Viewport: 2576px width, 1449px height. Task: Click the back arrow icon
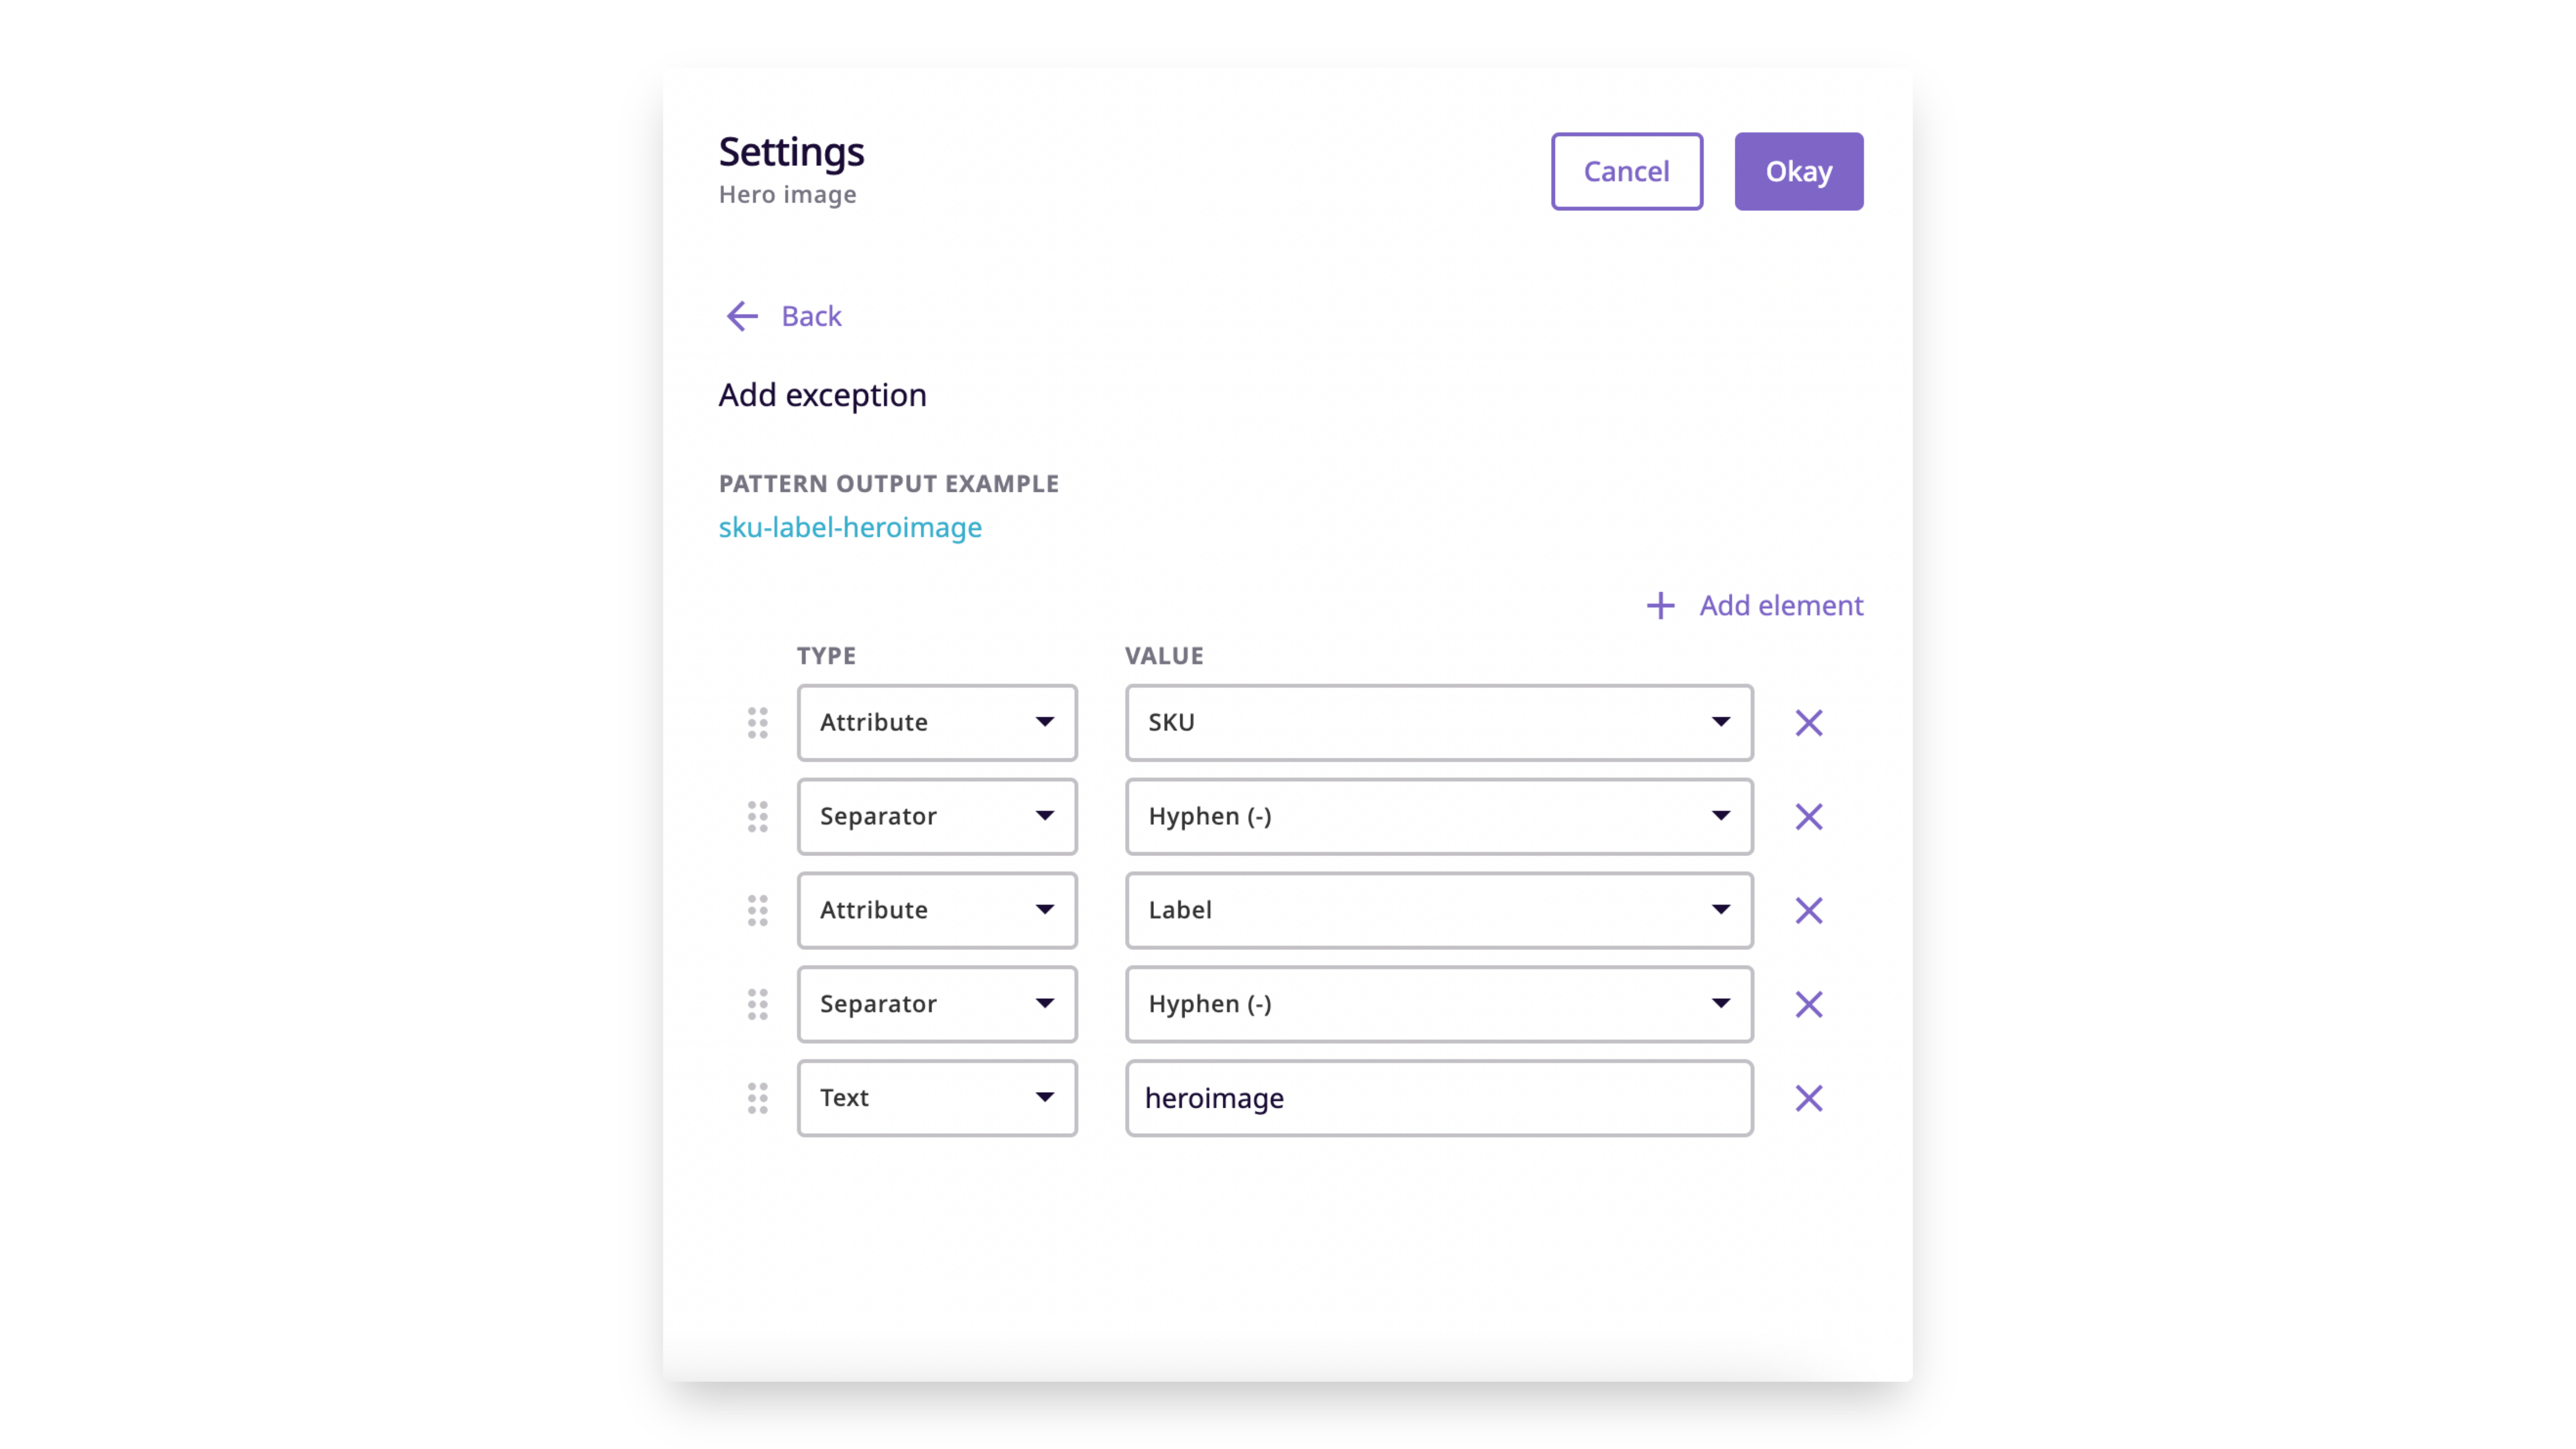[742, 316]
